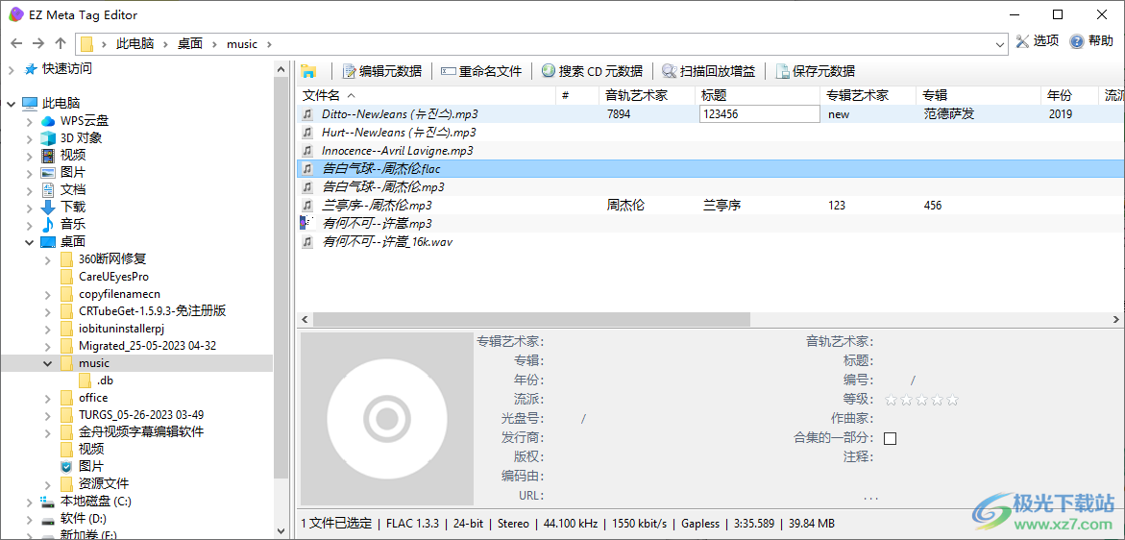Click 此电脑 in the address path
Viewport: 1125px width, 540px height.
tap(135, 44)
